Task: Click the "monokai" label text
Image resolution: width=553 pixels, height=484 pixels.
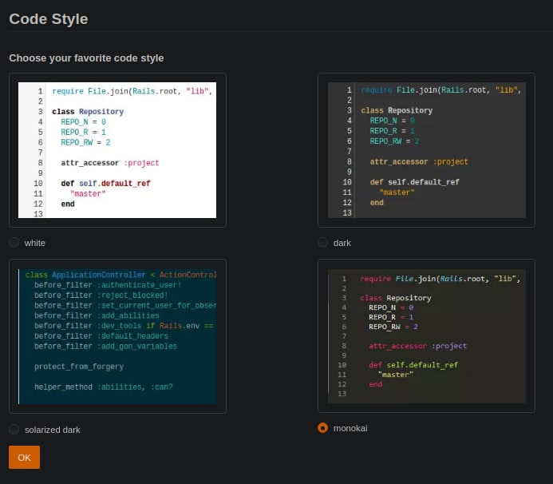Action: coord(350,428)
